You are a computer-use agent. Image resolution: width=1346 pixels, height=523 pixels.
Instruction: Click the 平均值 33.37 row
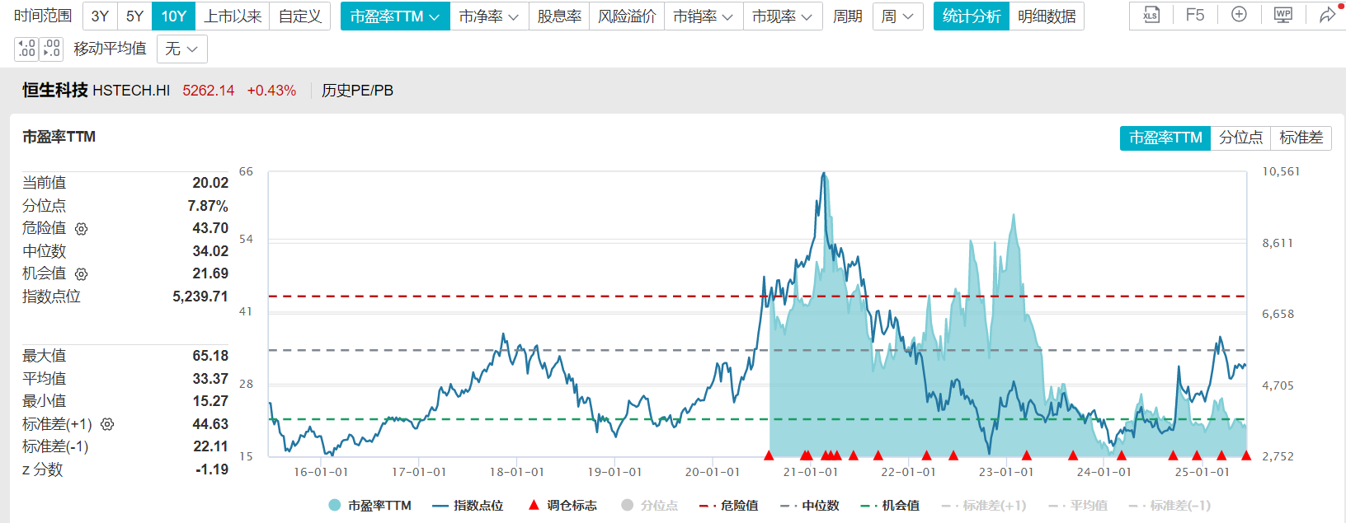[125, 379]
